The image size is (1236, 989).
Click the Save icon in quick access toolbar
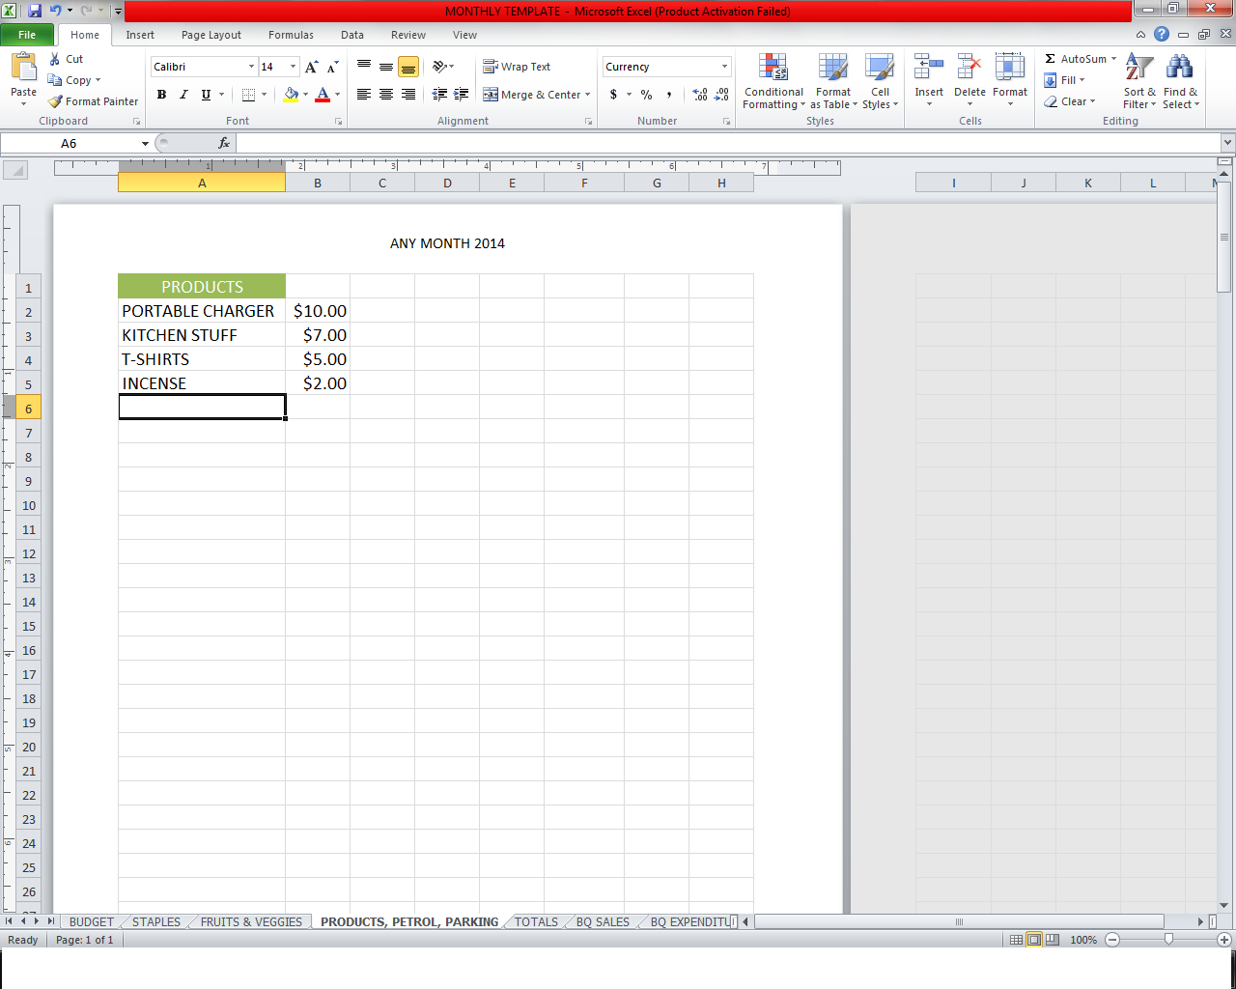(x=35, y=11)
